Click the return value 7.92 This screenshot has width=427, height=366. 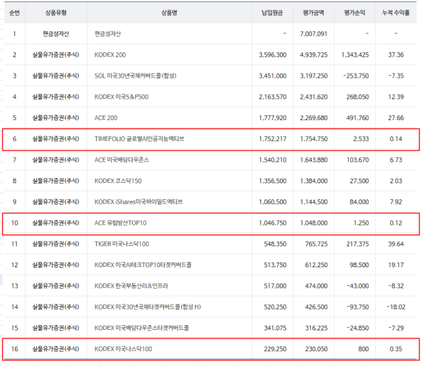point(396,202)
